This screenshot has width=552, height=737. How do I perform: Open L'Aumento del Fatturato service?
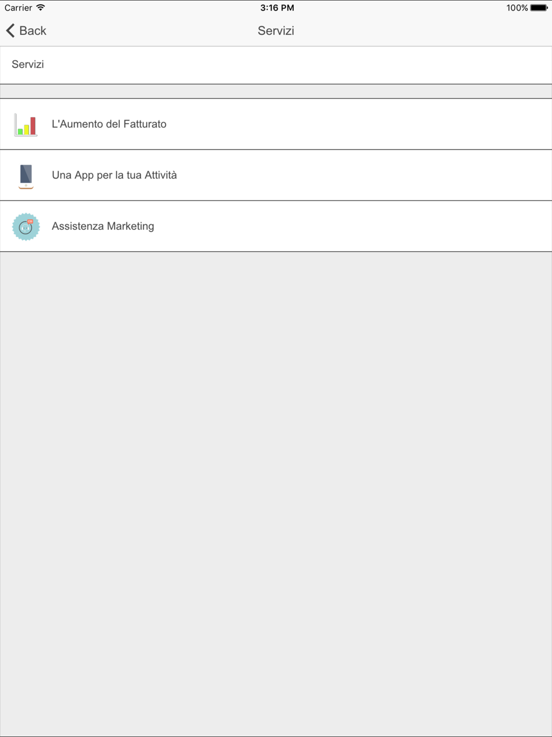[109, 124]
